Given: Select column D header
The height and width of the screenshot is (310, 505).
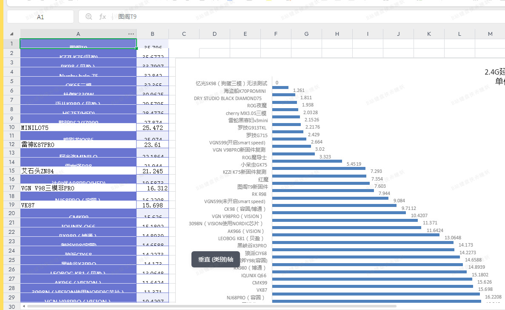Looking at the screenshot, I should pos(214,34).
